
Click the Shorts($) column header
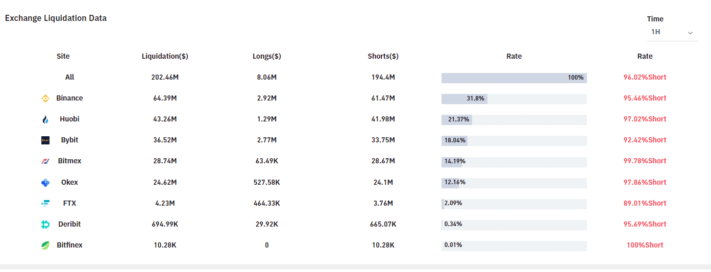[x=383, y=56]
